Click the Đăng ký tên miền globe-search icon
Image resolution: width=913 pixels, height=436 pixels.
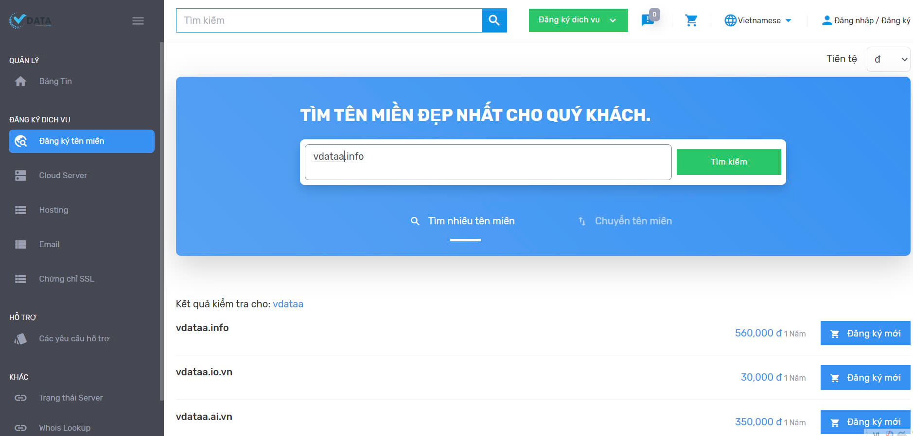(21, 141)
